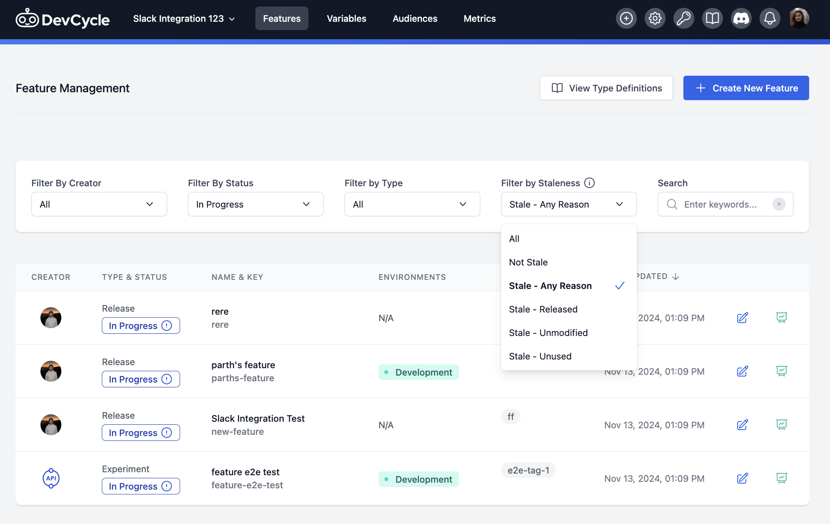Open the Filter by Type dropdown
The height and width of the screenshot is (524, 830).
pos(412,204)
